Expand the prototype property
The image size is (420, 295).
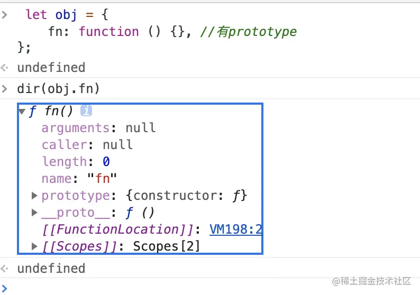(34, 196)
